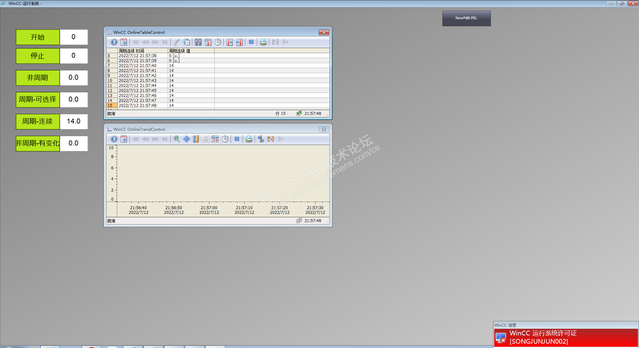The image size is (639, 348).
Task: Click calculate statistics icon in OnlineTableControl
Action: [x=285, y=42]
